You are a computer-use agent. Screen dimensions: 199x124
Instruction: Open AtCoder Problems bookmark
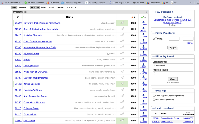tap(34, 3)
